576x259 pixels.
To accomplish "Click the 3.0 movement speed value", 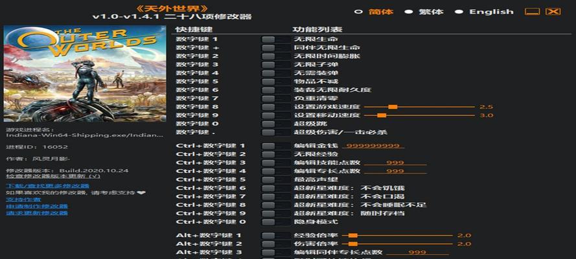I will pos(486,115).
